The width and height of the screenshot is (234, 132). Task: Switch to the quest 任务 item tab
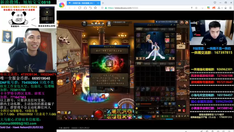(x=171, y=64)
